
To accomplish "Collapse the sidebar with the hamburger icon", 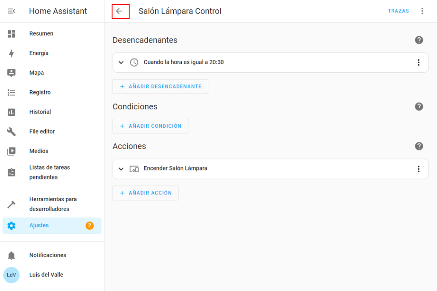I will click(x=12, y=11).
